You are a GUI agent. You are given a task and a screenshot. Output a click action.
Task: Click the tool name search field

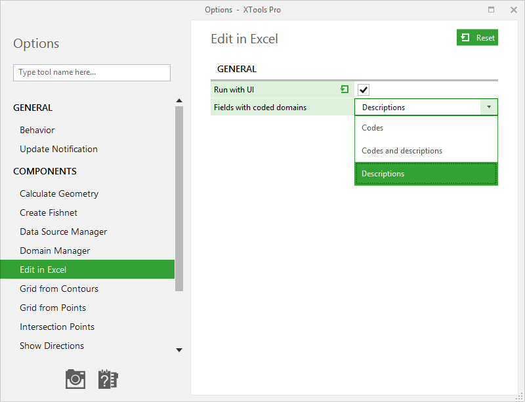point(92,73)
